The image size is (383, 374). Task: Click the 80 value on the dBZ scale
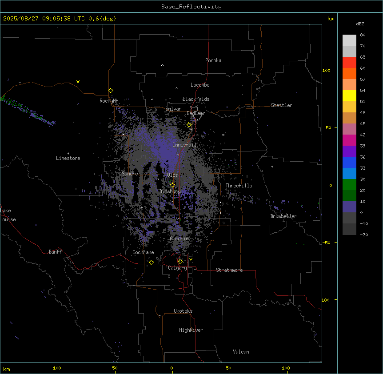(363, 35)
